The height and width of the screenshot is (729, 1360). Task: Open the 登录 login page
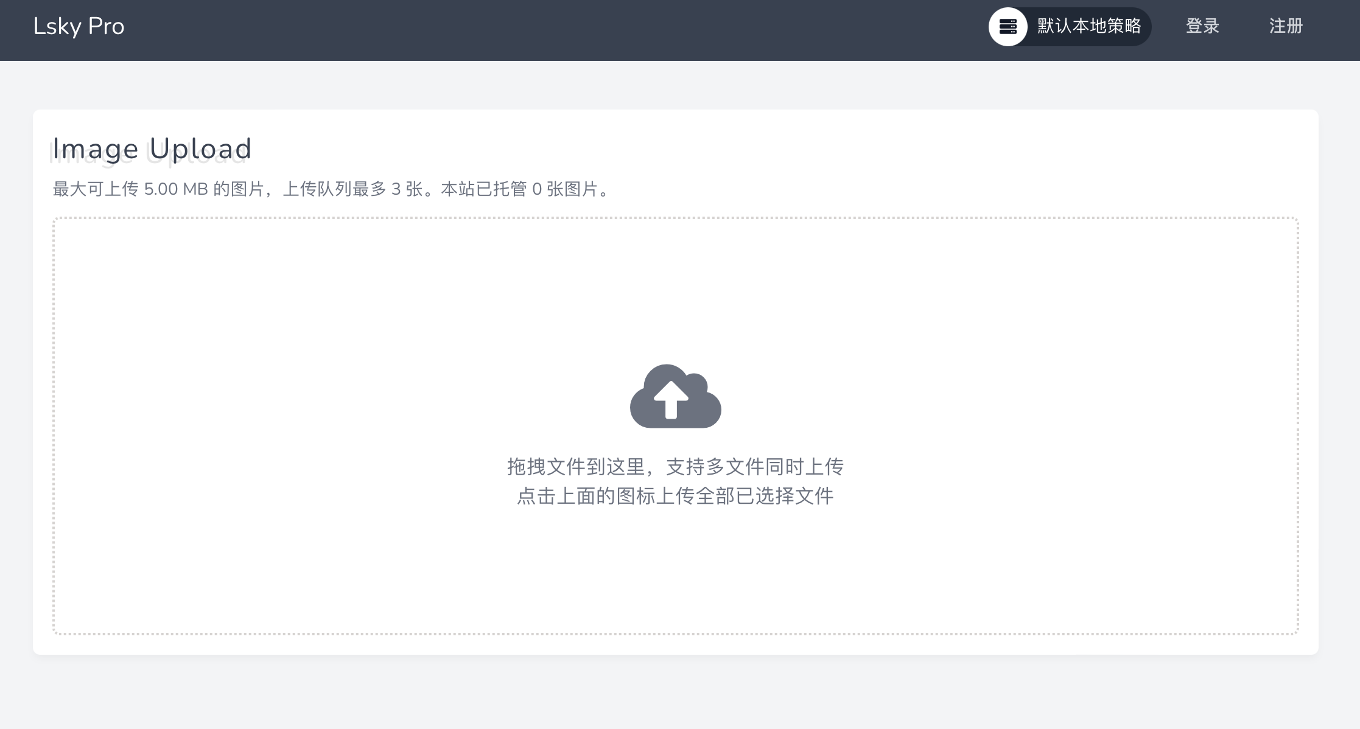(1202, 26)
